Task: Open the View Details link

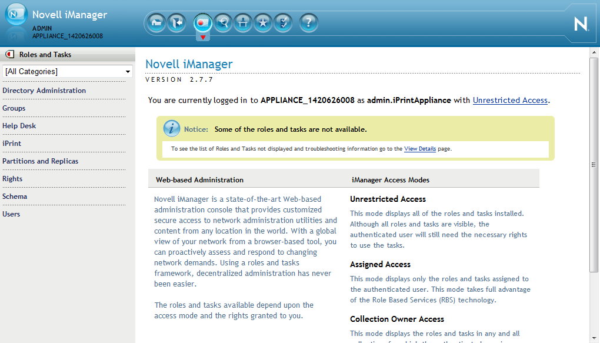Action: (x=420, y=149)
